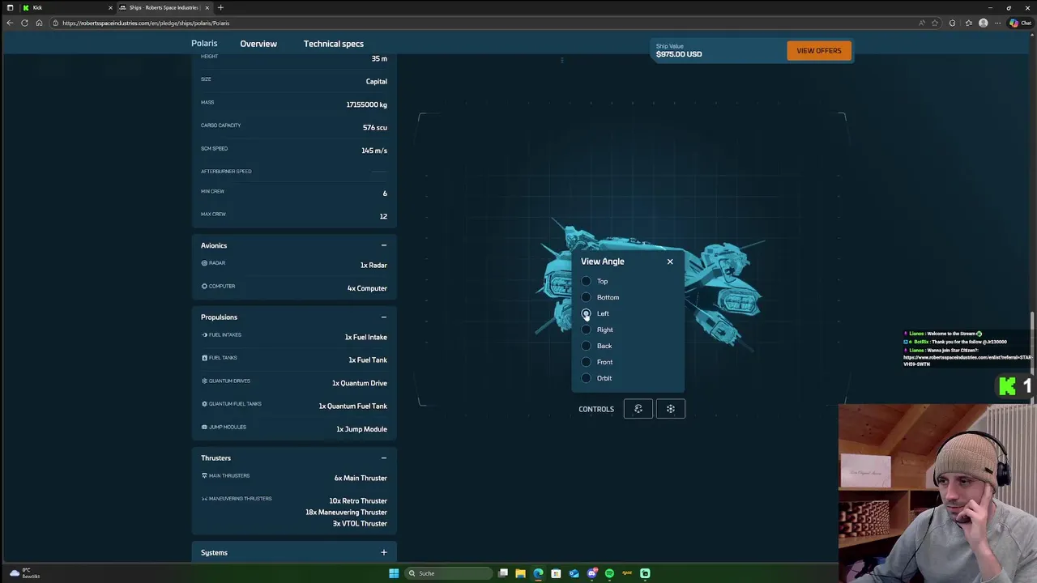Click the '18x Maneuvering Thruster' value
Screen dimensions: 1037x583
346,513
